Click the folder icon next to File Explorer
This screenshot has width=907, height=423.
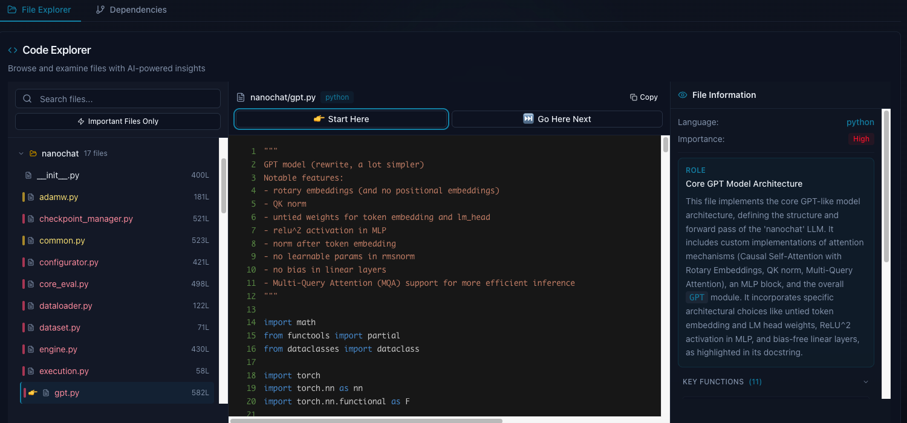pos(11,10)
